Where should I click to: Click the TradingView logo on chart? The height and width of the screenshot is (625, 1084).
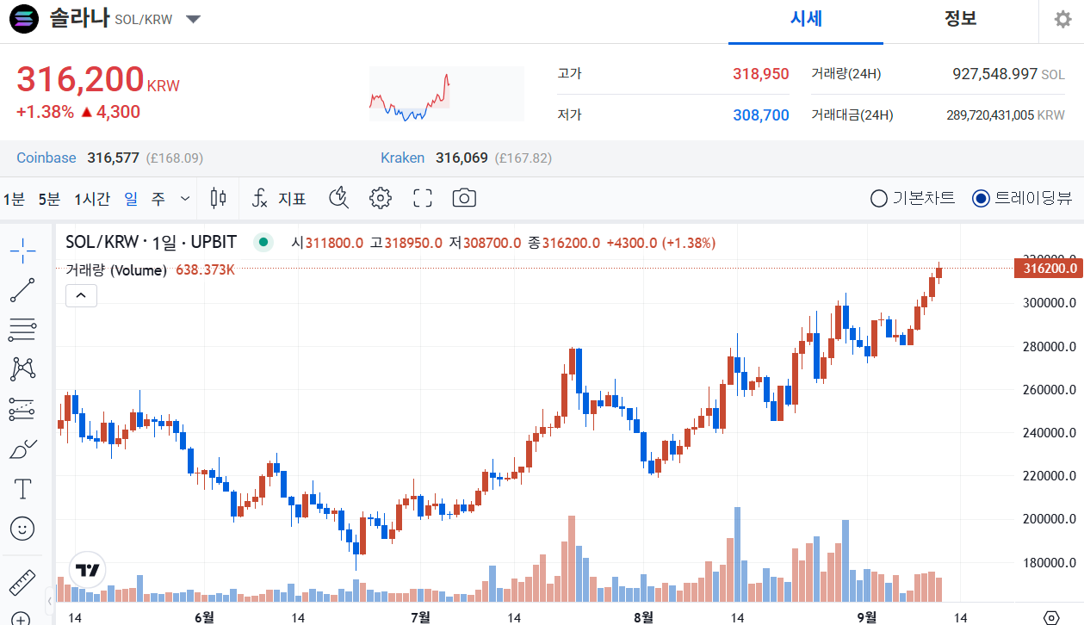pos(87,570)
